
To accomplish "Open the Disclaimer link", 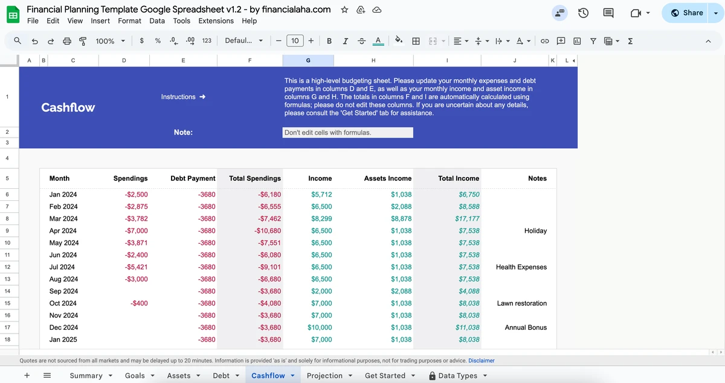I will (x=482, y=360).
